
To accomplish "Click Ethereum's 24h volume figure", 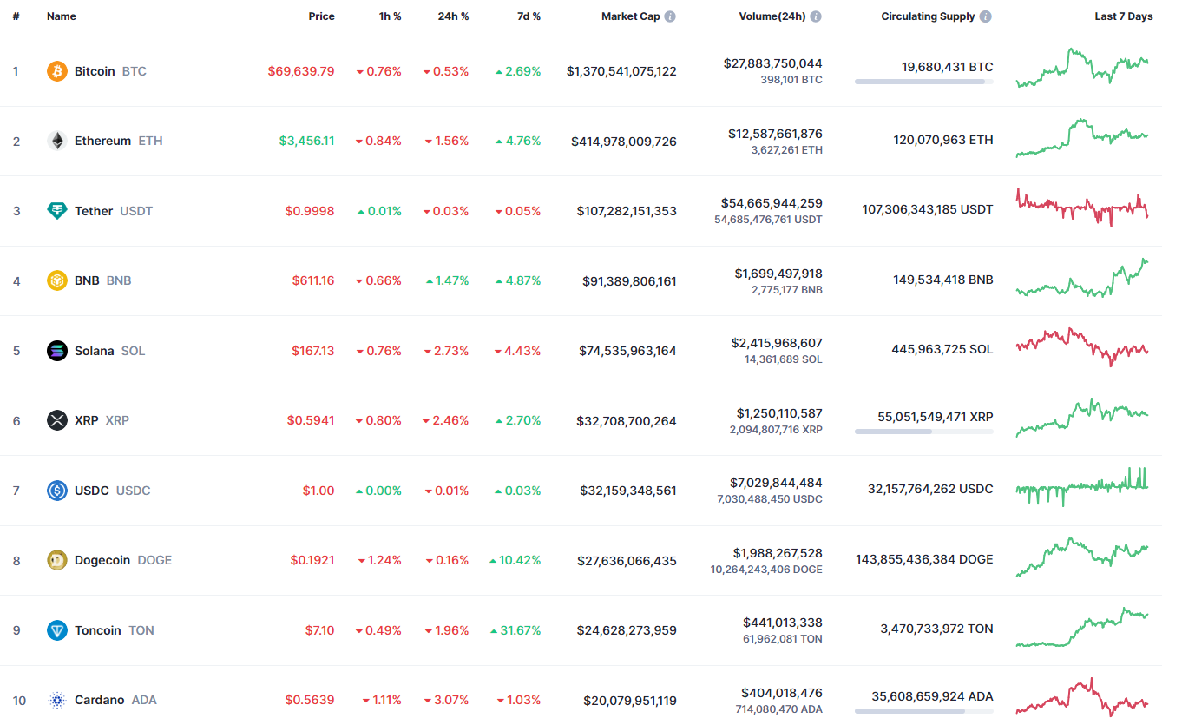I will pyautogui.click(x=775, y=134).
